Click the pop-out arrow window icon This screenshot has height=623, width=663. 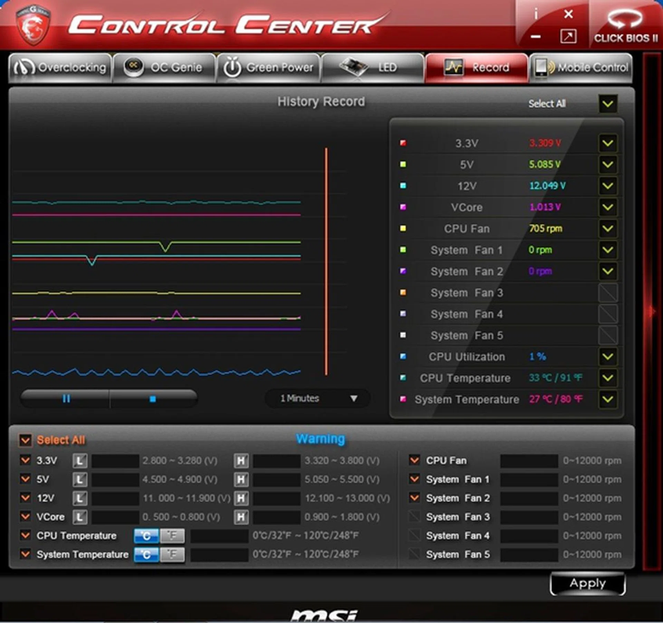568,36
